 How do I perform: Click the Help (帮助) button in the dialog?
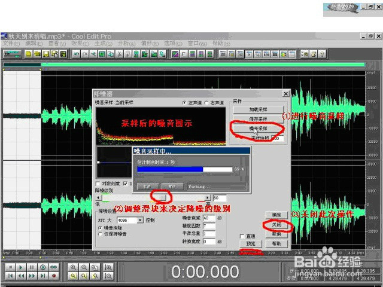coord(276,243)
